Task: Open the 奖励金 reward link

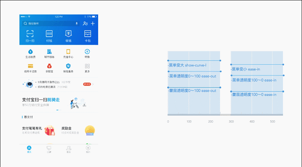Action: coord(67,128)
